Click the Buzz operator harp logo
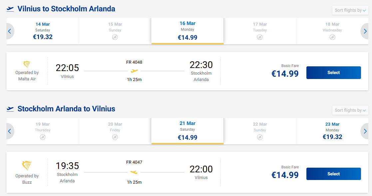 tap(27, 166)
